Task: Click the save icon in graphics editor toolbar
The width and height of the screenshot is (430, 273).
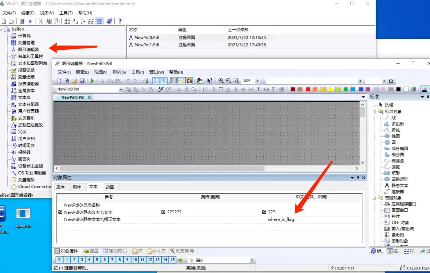Action: pyautogui.click(x=82, y=81)
